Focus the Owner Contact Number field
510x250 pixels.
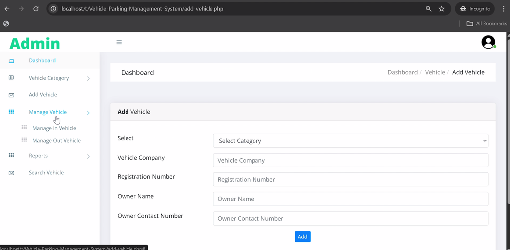(351, 219)
